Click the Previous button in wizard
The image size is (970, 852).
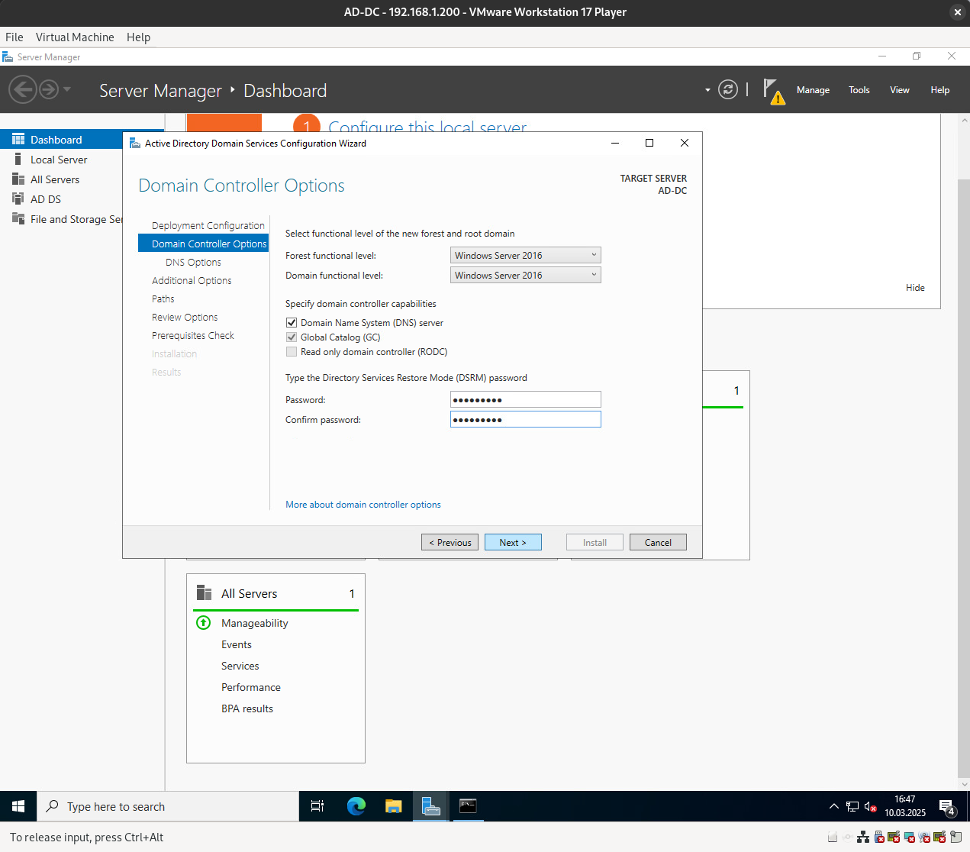(450, 542)
